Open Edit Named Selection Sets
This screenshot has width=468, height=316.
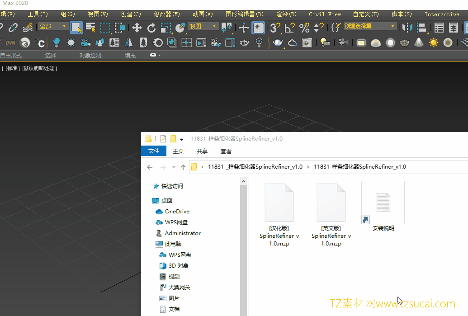point(336,28)
